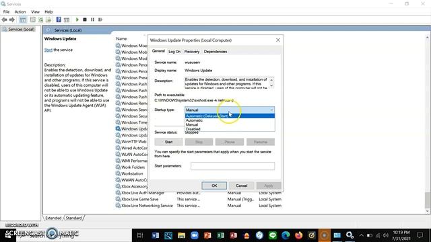Click the Export List toolbar icon

point(48,19)
